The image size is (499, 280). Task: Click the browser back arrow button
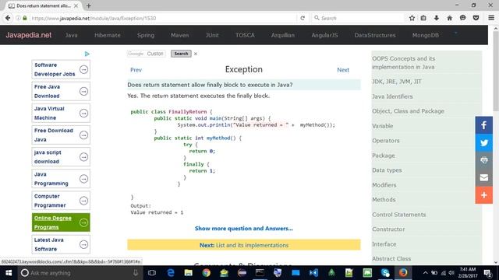point(8,18)
